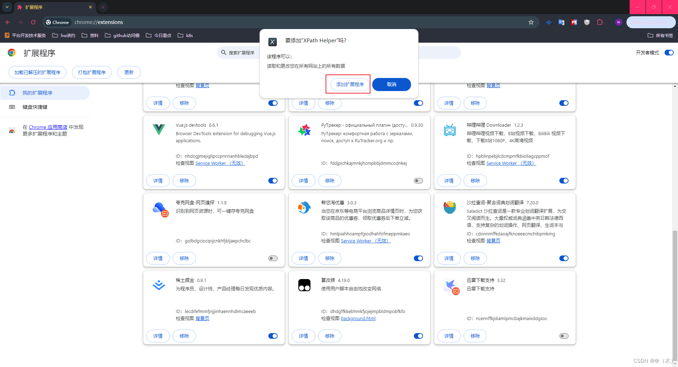This screenshot has height=367, width=678.
Task: Click 移除 for 篡改猴
Action: click(x=330, y=336)
